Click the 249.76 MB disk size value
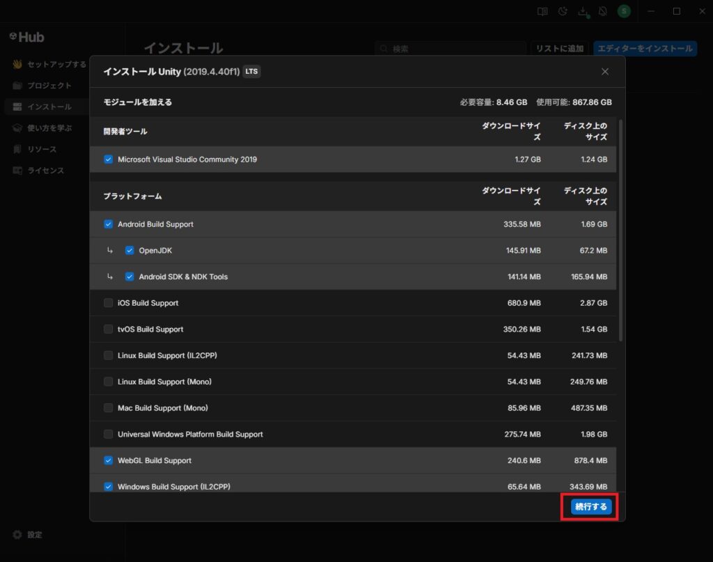Image resolution: width=713 pixels, height=562 pixels. point(589,382)
